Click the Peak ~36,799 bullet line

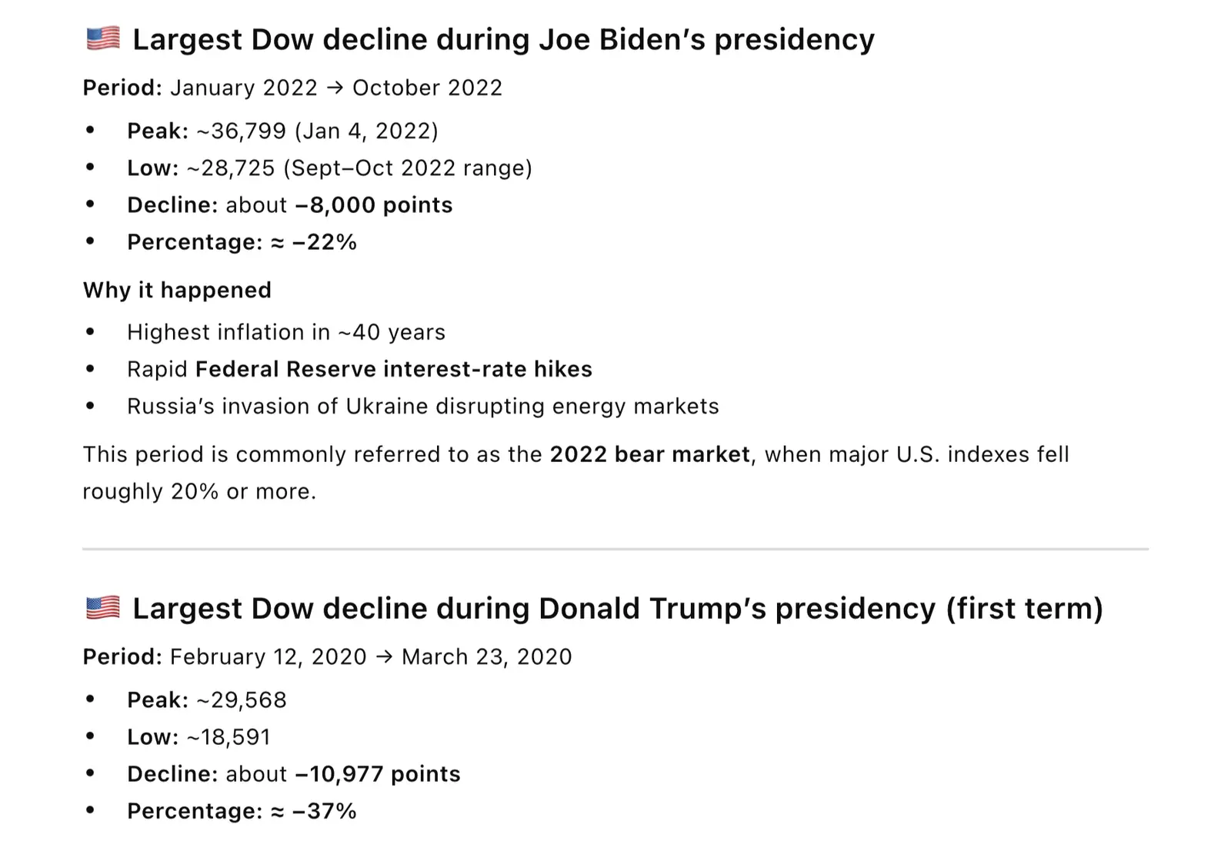pyautogui.click(x=282, y=131)
